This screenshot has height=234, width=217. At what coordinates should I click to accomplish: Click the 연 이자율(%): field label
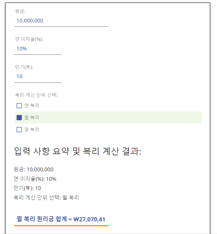[29, 39]
